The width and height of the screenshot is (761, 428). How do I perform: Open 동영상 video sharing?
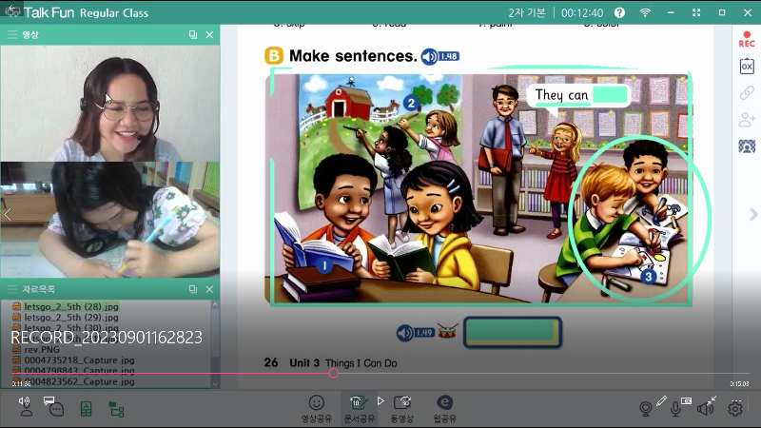coord(402,407)
